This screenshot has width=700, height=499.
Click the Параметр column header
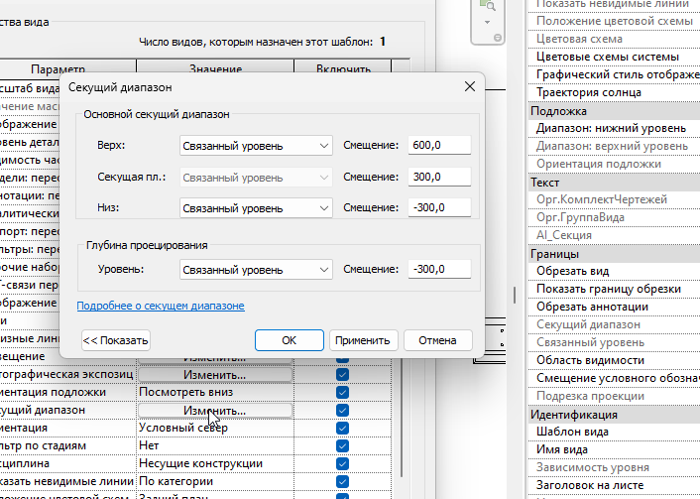pos(58,66)
